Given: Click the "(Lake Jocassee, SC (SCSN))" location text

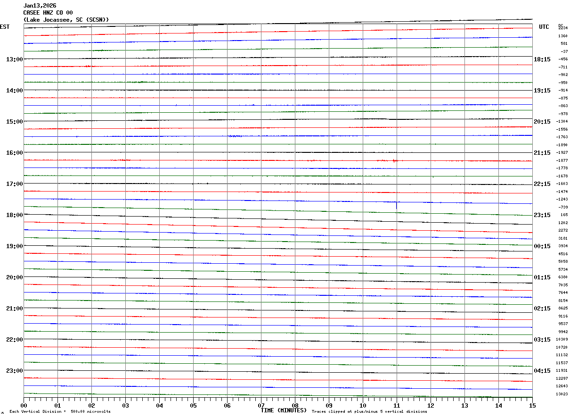Looking at the screenshot, I should tap(66, 20).
